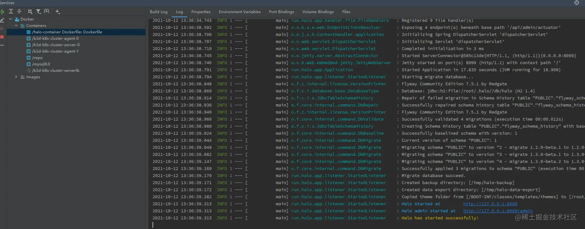Select the /k3d-k8s-cluster-serverlb container
585x229 pixels.
[55, 71]
